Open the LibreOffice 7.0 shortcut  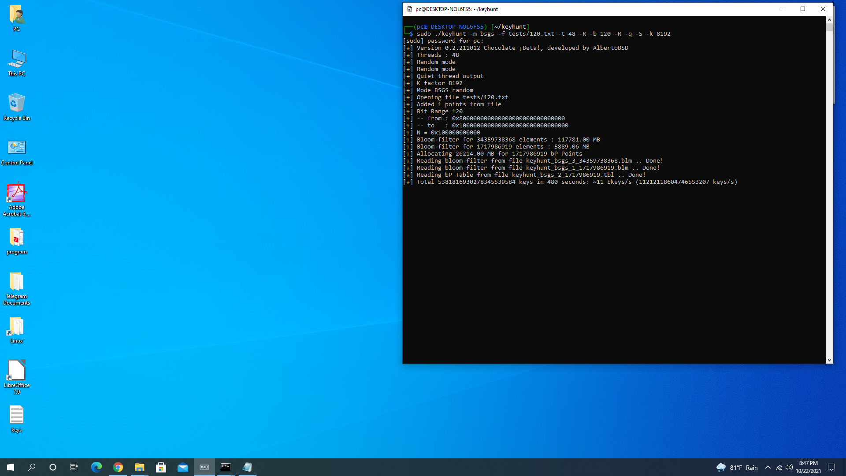17,376
